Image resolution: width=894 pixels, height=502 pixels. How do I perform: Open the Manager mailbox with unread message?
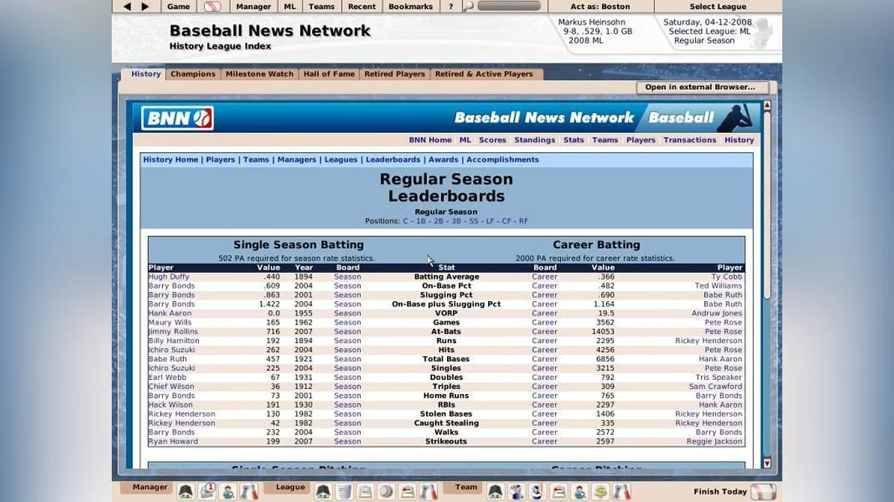coord(207,491)
